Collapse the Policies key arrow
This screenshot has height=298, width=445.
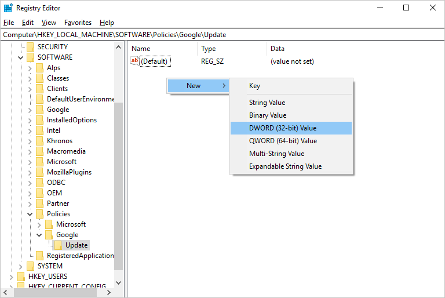(x=30, y=214)
